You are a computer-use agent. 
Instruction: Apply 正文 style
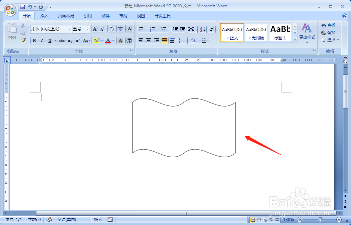coord(232,33)
